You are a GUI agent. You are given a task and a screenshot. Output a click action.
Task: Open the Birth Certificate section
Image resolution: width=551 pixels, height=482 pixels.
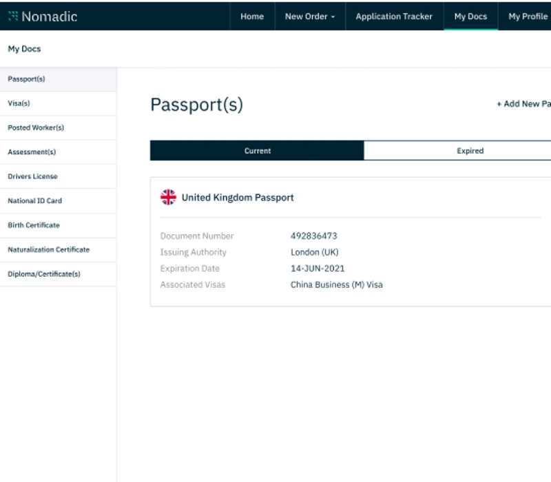tap(34, 225)
